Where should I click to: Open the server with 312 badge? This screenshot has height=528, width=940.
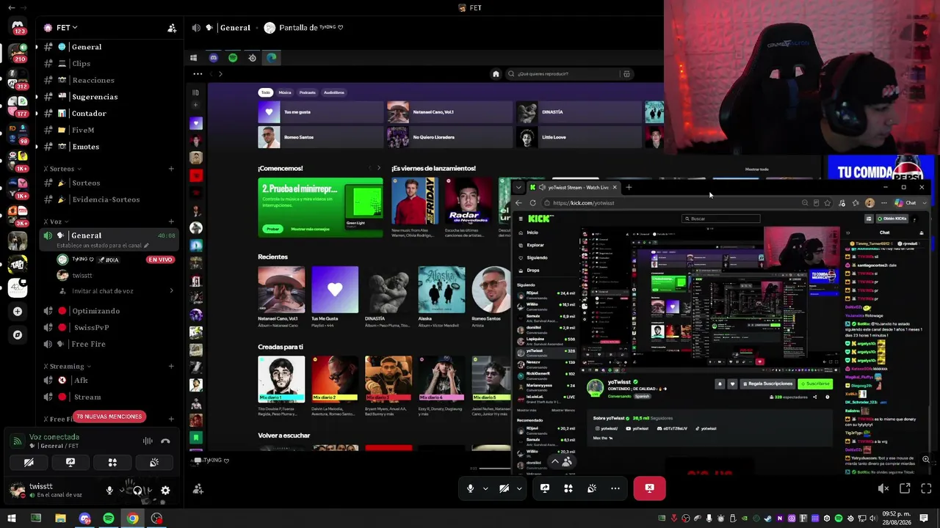click(x=18, y=78)
